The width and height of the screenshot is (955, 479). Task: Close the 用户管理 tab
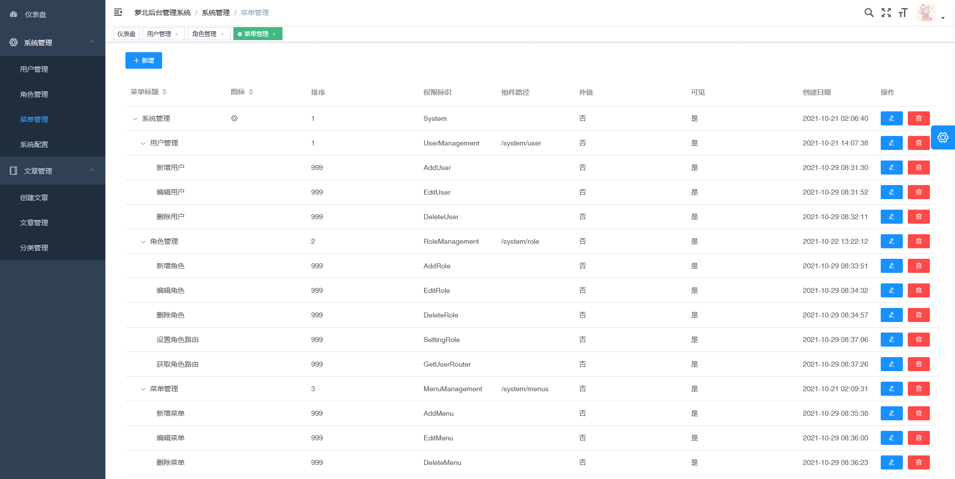coord(177,34)
